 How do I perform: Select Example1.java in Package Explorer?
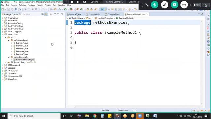click(x=22, y=43)
